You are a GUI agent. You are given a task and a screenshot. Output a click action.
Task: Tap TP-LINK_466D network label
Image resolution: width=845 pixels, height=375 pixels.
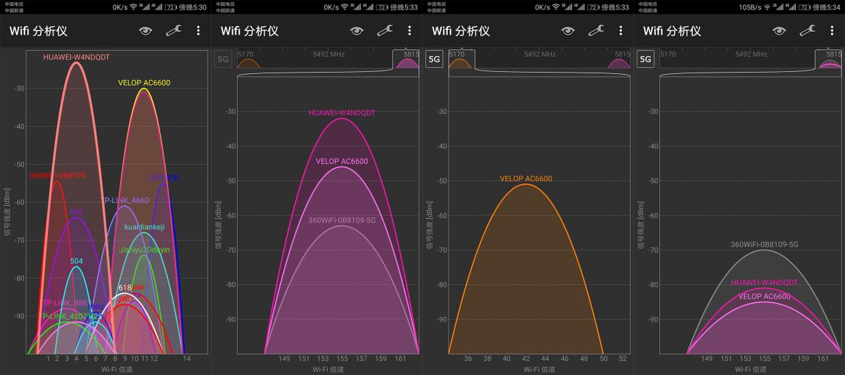pos(125,200)
